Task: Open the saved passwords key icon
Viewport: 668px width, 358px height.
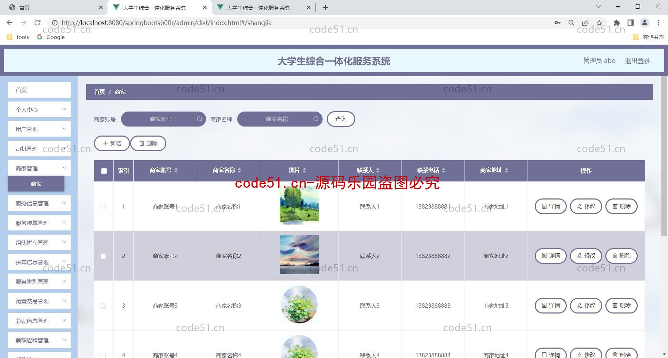Action: pyautogui.click(x=557, y=23)
